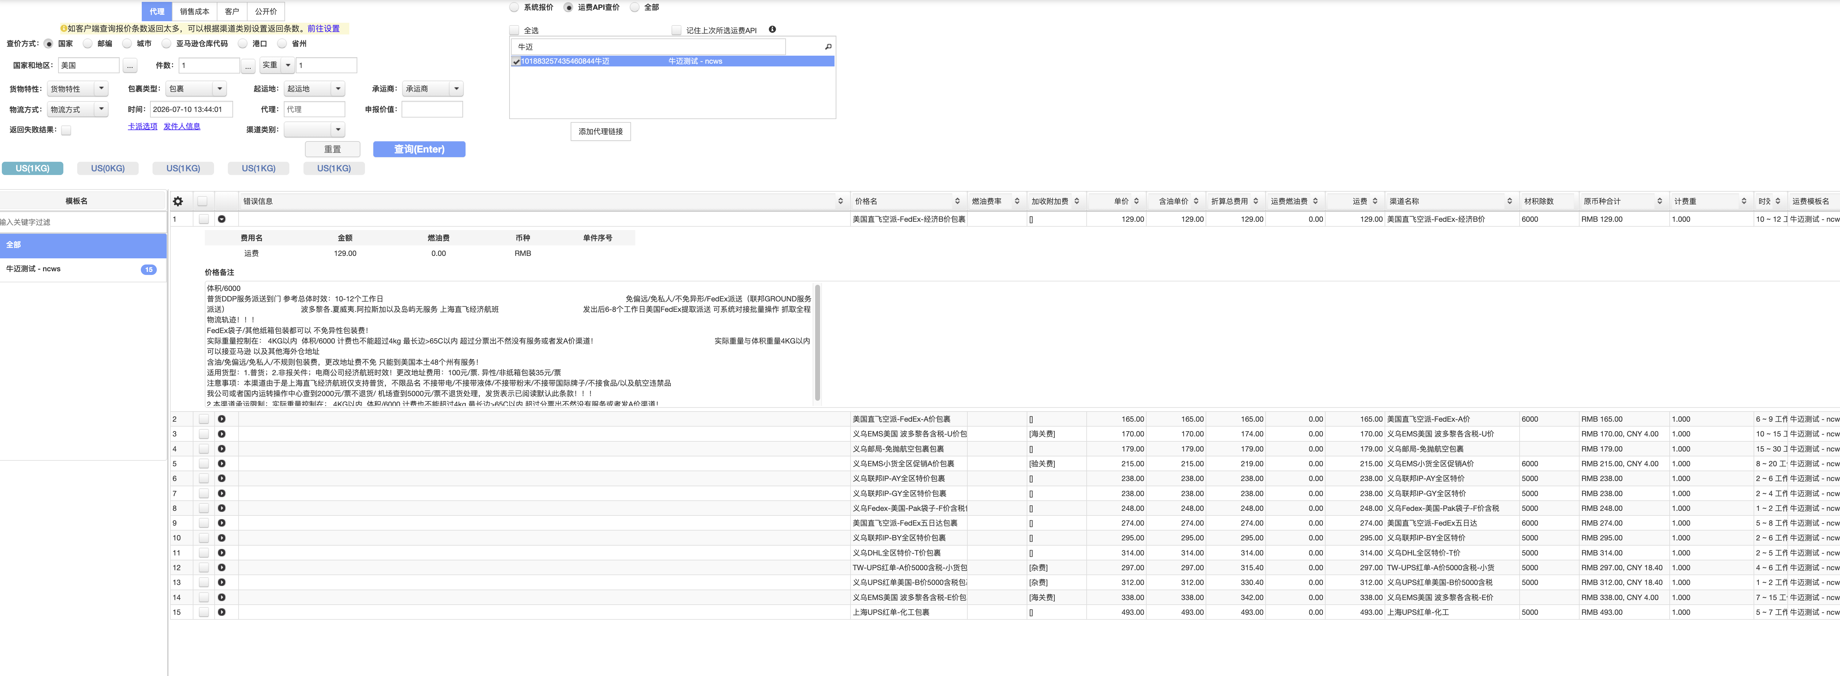The width and height of the screenshot is (1840, 676).
Task: Open the table column settings gear
Action: [x=178, y=201]
